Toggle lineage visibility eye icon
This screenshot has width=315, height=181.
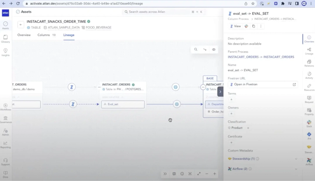point(214,49)
